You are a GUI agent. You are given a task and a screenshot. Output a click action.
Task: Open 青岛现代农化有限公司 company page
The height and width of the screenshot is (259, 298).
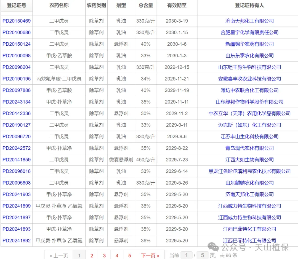pyautogui.click(x=250, y=148)
